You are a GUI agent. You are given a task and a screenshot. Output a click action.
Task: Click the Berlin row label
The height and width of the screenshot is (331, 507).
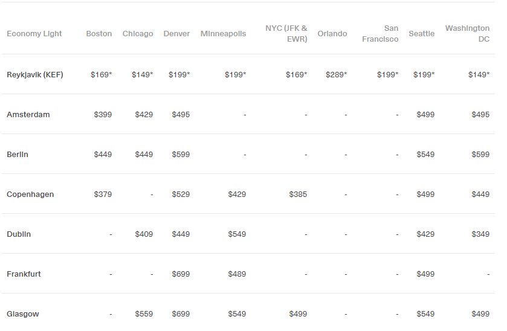click(18, 155)
